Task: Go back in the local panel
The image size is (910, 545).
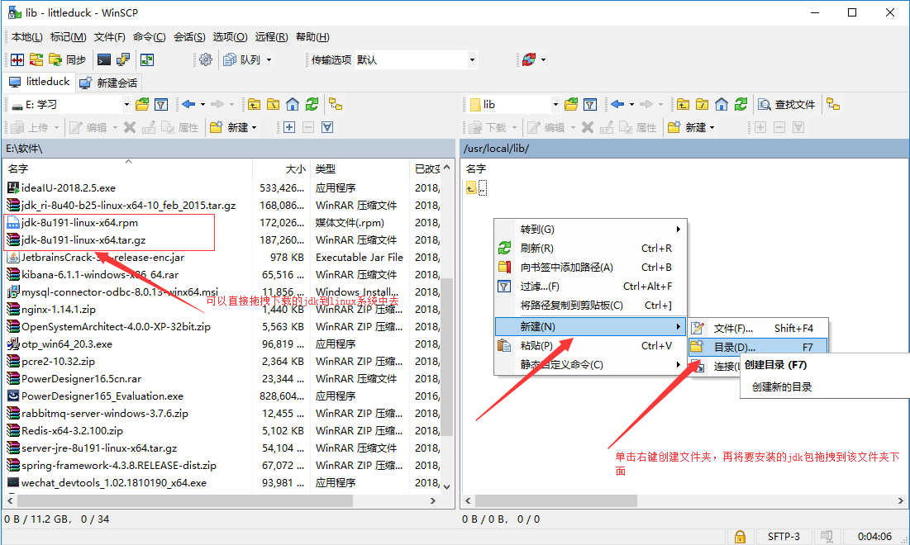Action: pyautogui.click(x=188, y=104)
